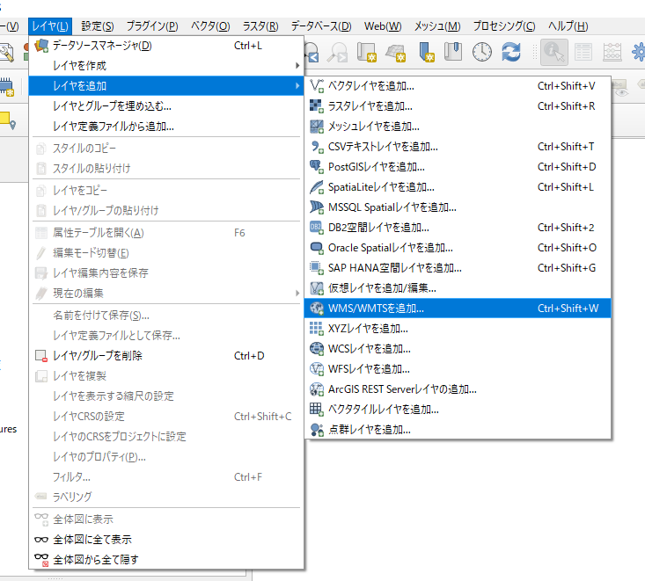The width and height of the screenshot is (645, 581).
Task: Click the processing toolbox gear icon
Action: [638, 52]
